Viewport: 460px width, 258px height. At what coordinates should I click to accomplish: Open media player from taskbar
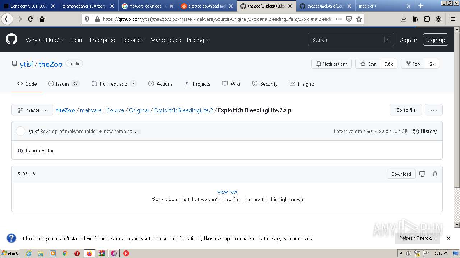click(x=52, y=253)
